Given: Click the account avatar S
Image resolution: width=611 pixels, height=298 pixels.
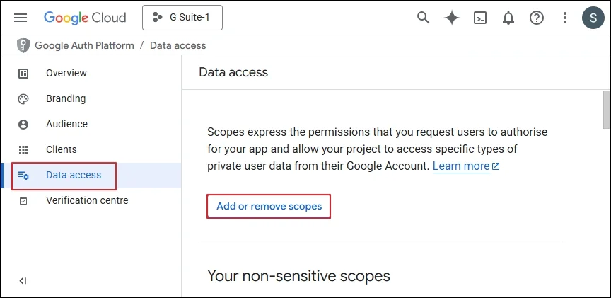Looking at the screenshot, I should (593, 18).
